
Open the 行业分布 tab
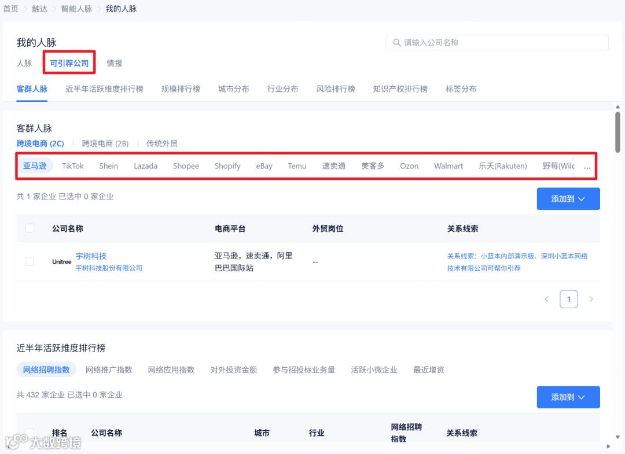282,89
